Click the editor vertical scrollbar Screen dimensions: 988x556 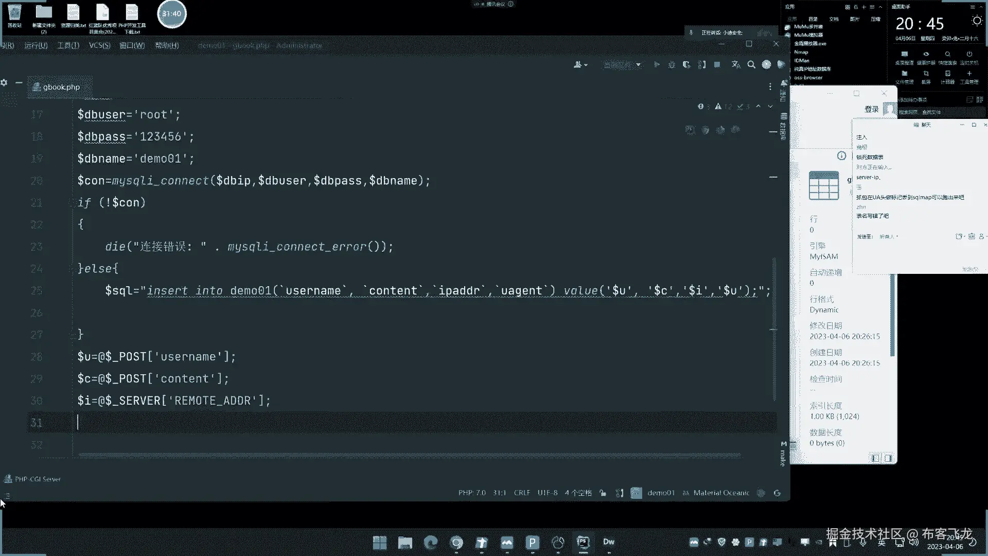[x=774, y=329]
